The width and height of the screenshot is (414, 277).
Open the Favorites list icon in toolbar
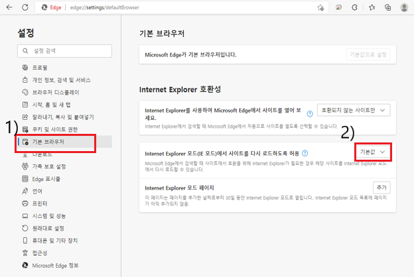[372, 7]
